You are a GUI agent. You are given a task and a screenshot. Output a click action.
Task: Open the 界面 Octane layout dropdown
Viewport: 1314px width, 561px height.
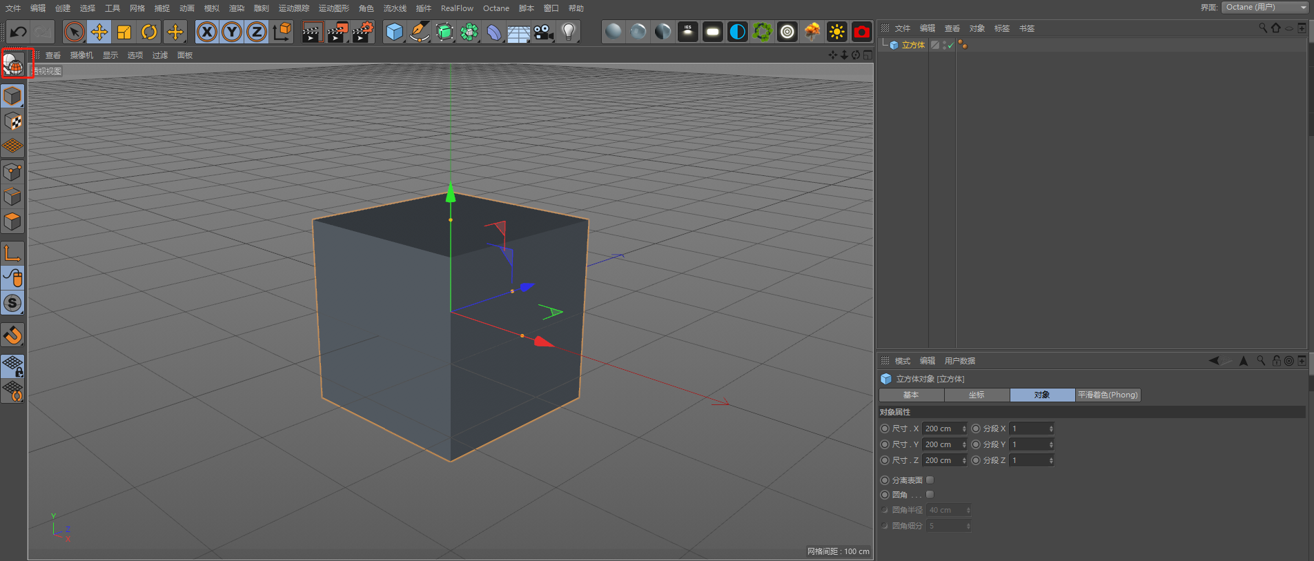pyautogui.click(x=1264, y=7)
